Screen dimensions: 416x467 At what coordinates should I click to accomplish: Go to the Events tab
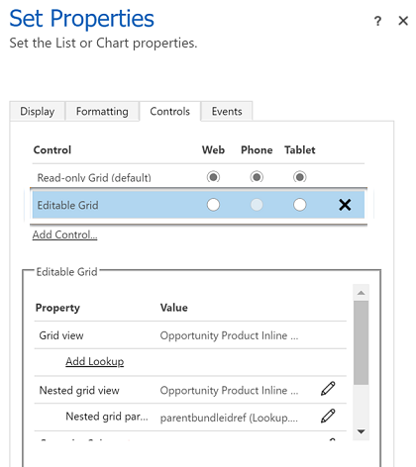click(227, 112)
